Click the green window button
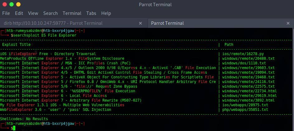 (12, 4)
